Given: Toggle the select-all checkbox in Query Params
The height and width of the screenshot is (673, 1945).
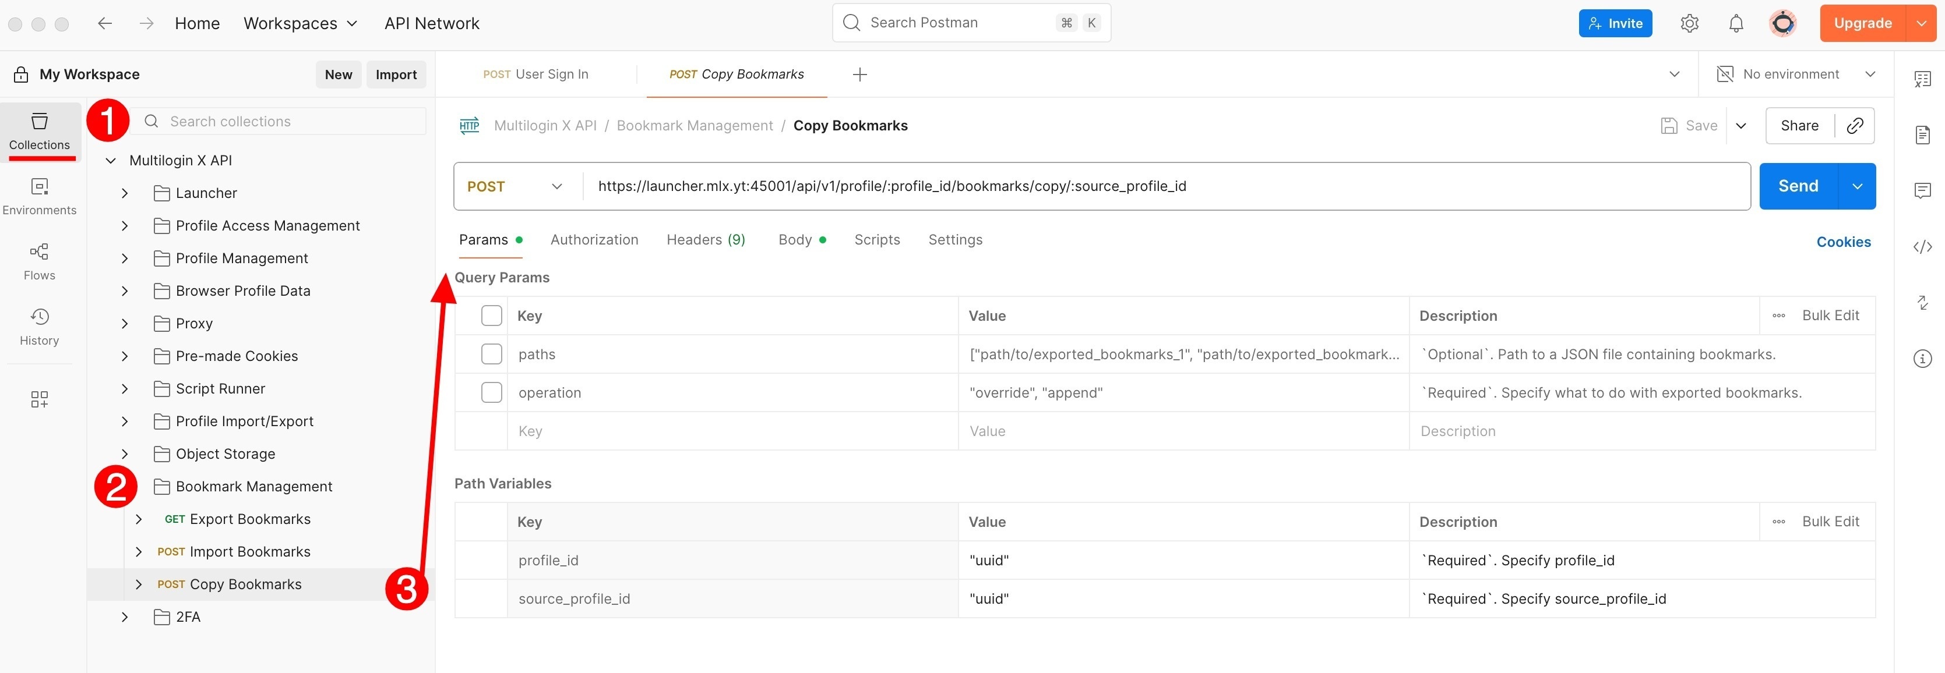Looking at the screenshot, I should click(x=492, y=316).
